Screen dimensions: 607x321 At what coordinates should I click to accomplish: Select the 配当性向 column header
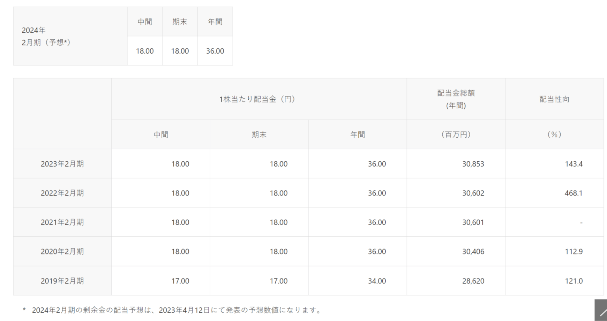(x=554, y=99)
